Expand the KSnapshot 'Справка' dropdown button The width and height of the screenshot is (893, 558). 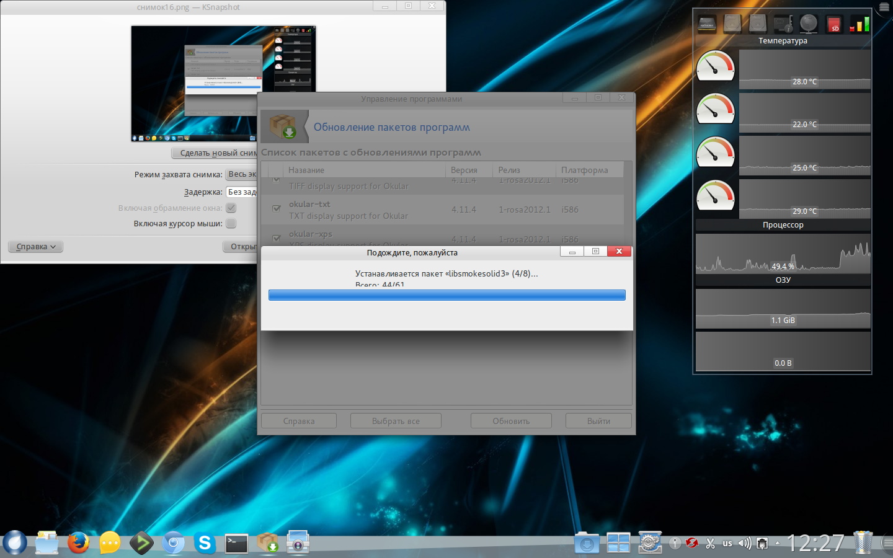(36, 247)
